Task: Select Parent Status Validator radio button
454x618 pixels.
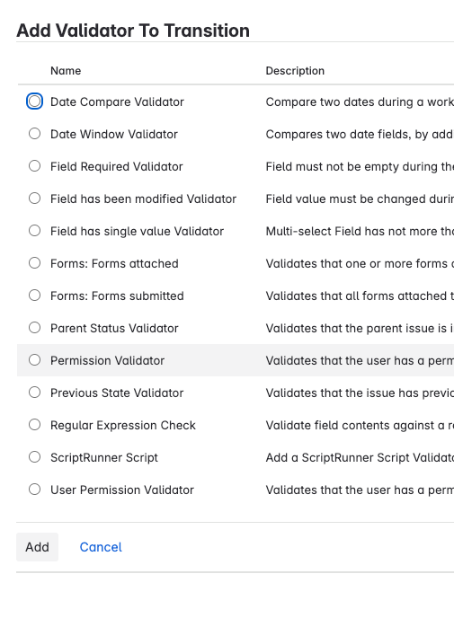Action: tap(35, 328)
